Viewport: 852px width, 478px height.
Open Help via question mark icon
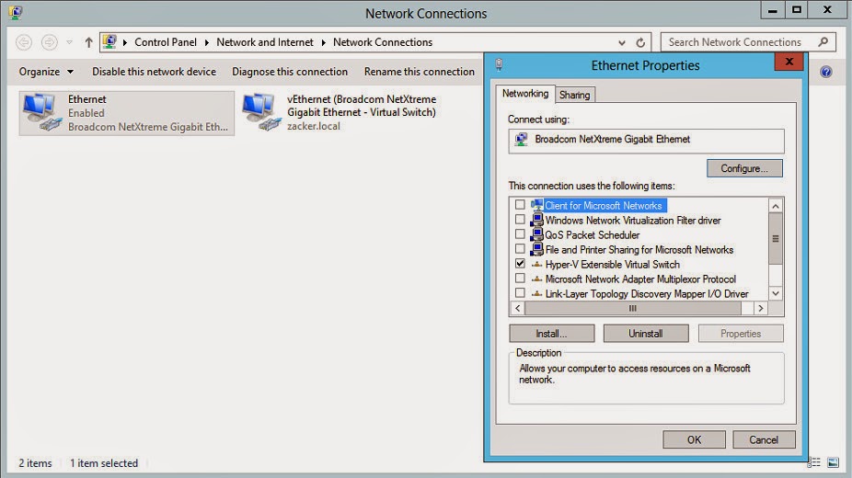[x=826, y=72]
